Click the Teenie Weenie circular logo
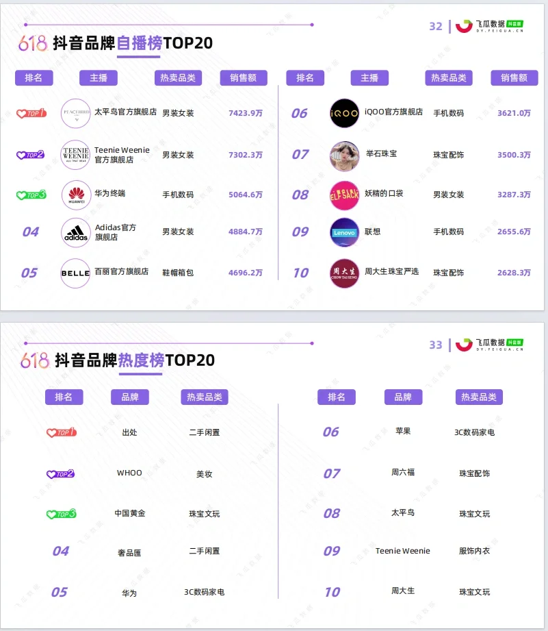The height and width of the screenshot is (631, 548). click(75, 155)
